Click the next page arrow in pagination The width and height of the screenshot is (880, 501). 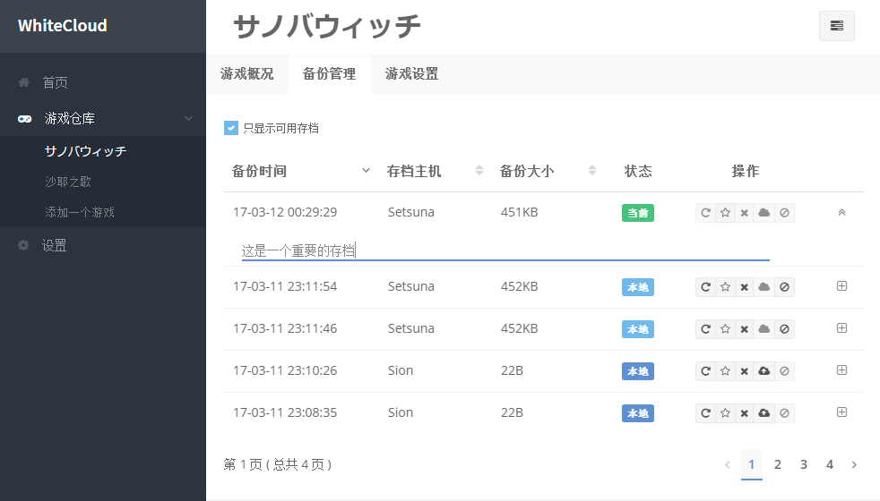[x=854, y=464]
